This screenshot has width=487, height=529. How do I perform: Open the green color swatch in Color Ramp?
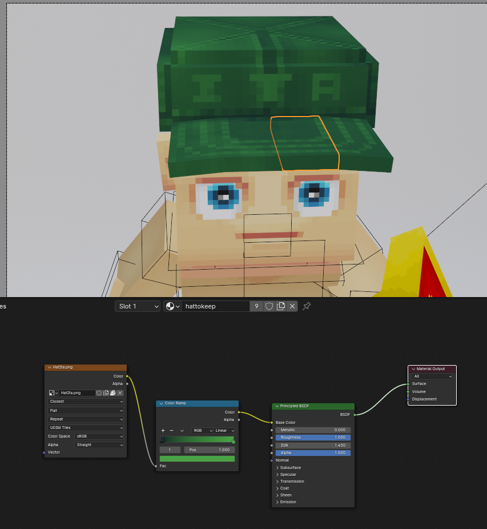click(x=197, y=458)
